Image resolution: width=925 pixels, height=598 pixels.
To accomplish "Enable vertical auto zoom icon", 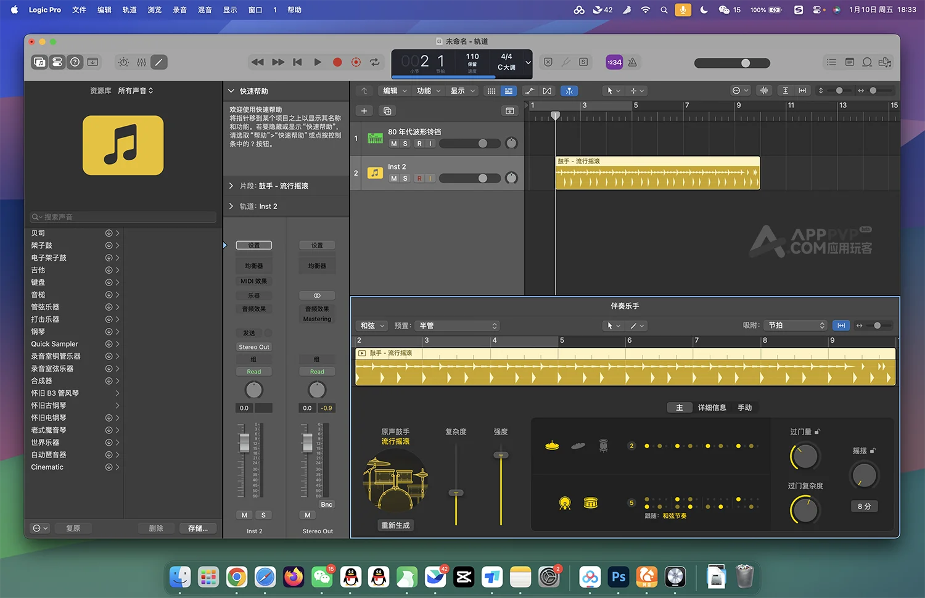I will pos(785,91).
